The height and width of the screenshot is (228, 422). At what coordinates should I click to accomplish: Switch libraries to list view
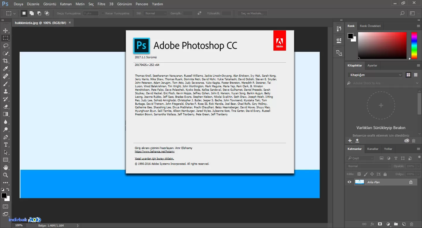[x=416, y=75]
